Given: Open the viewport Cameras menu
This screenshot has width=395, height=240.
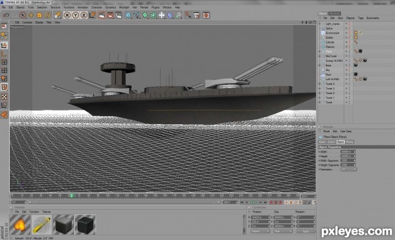Looking at the screenshot, I should point(27,22).
